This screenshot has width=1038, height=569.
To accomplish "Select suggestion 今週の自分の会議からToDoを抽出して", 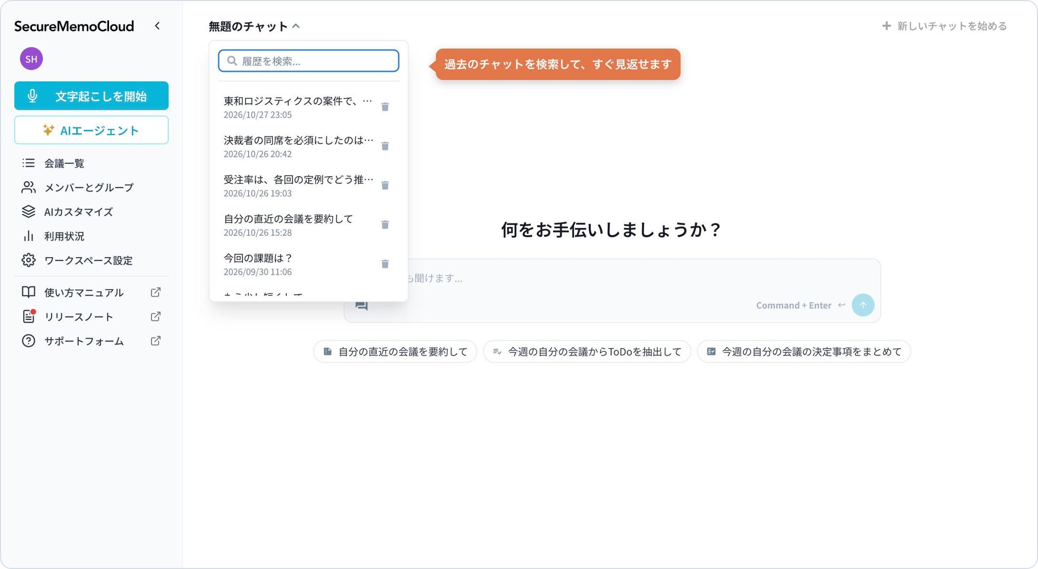I will pos(587,352).
